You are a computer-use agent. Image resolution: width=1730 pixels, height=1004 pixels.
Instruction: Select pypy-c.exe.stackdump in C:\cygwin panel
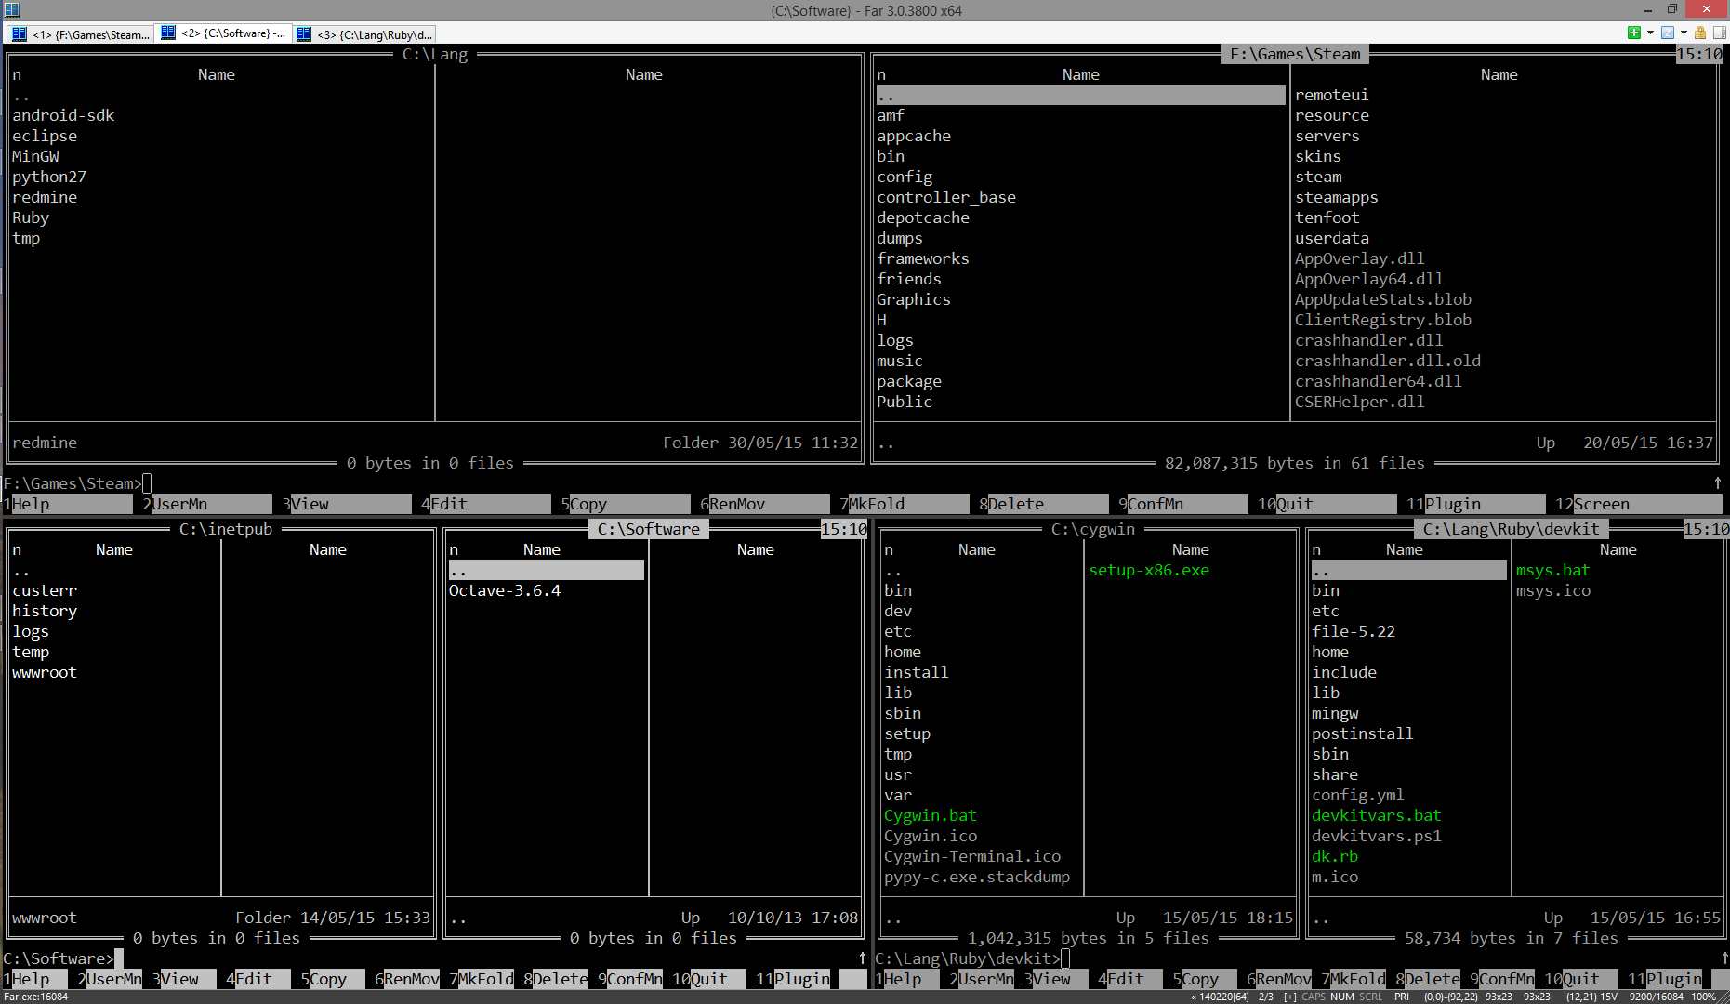point(977,877)
